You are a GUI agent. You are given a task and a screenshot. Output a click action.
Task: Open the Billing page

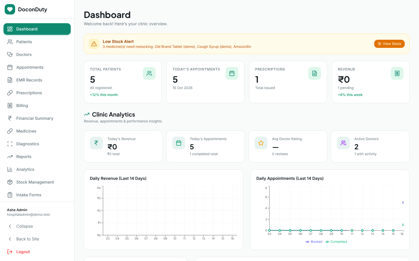pos(37,106)
